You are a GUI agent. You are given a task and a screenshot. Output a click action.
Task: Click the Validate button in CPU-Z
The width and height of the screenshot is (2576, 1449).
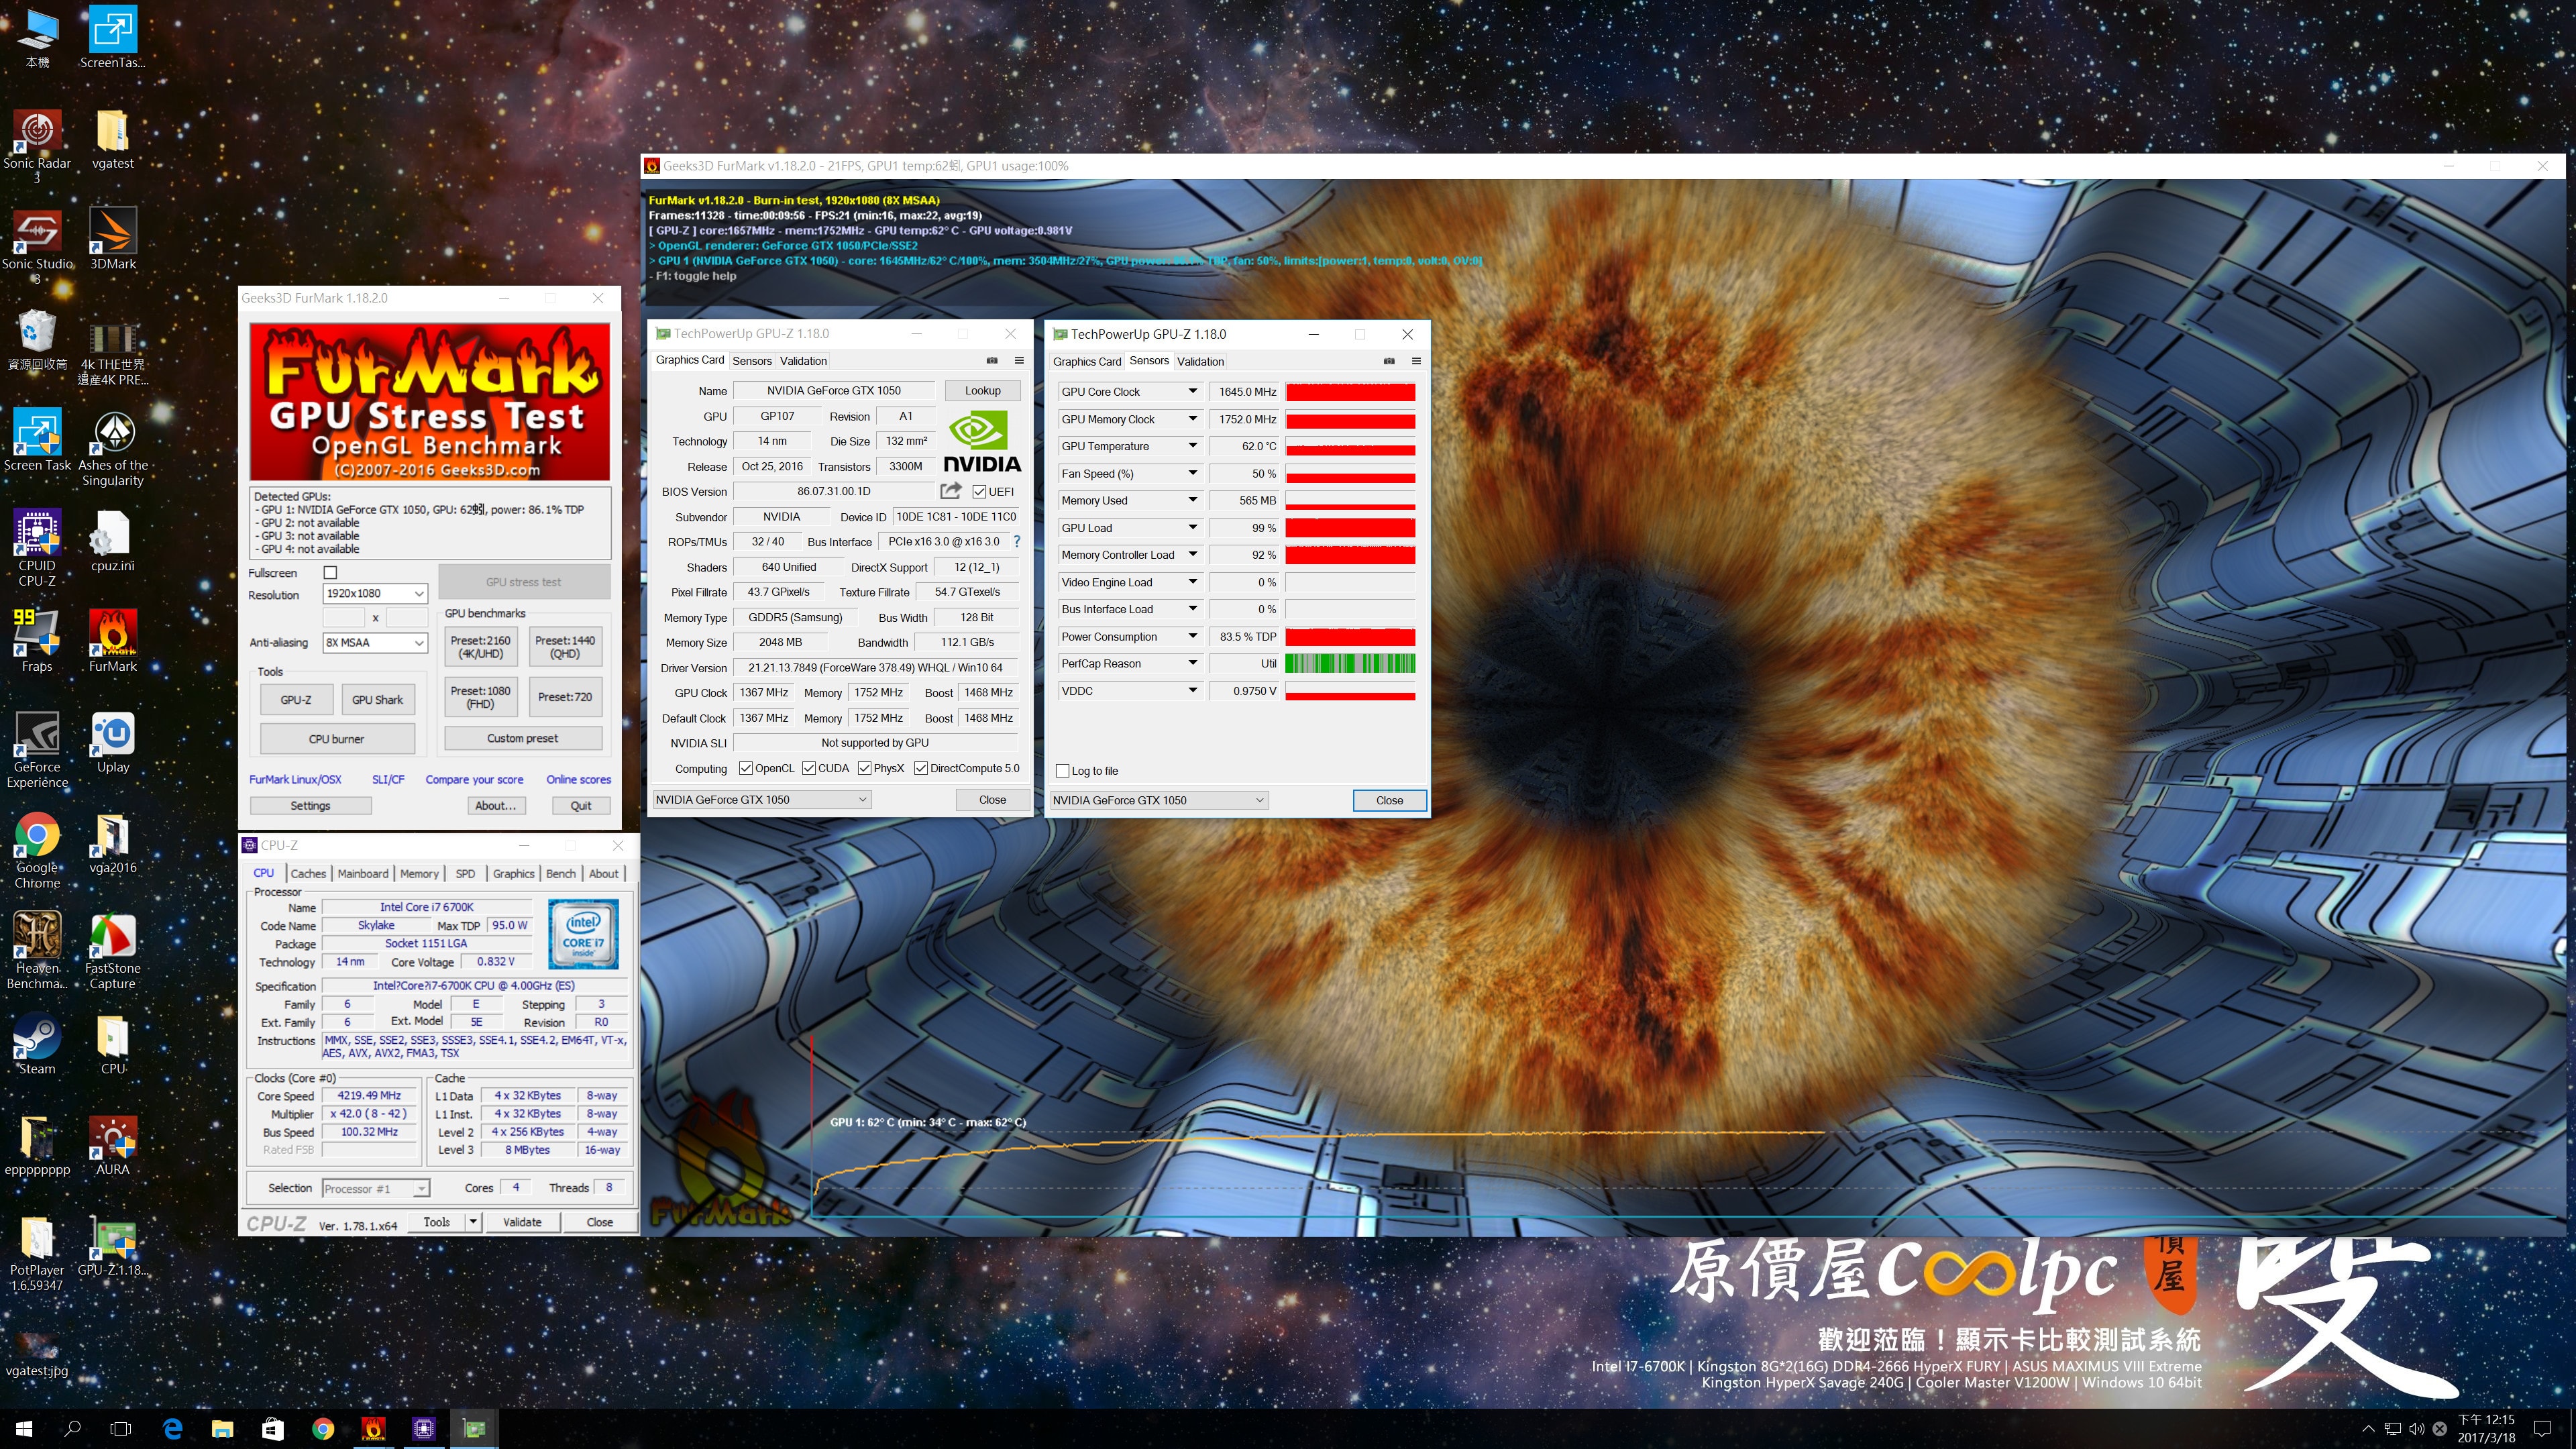tap(522, 1222)
